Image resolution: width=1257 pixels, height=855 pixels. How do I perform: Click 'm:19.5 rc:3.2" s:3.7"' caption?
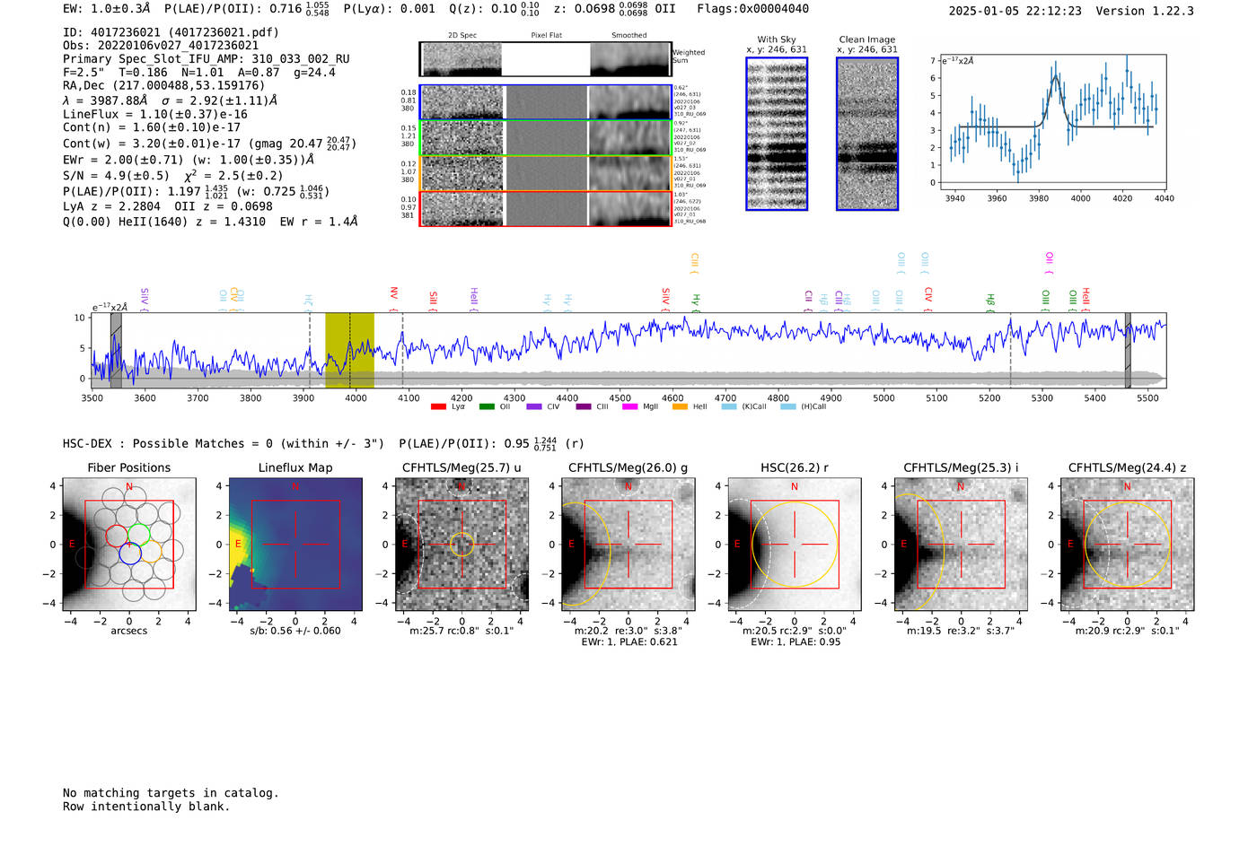point(961,631)
